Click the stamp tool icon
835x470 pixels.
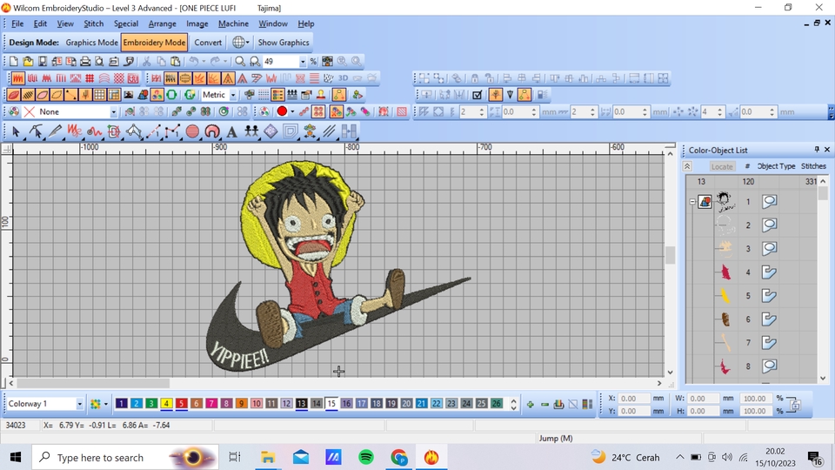(x=321, y=95)
